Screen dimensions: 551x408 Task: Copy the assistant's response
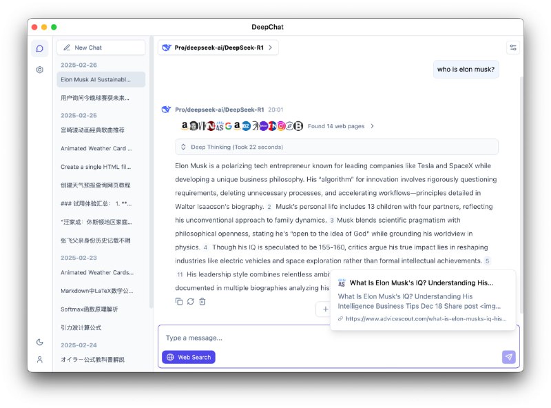coord(179,301)
